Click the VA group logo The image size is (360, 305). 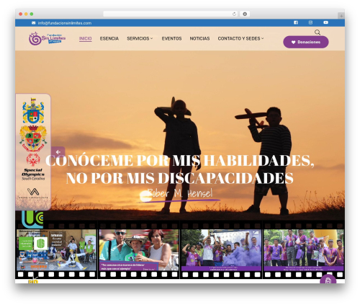(x=33, y=193)
